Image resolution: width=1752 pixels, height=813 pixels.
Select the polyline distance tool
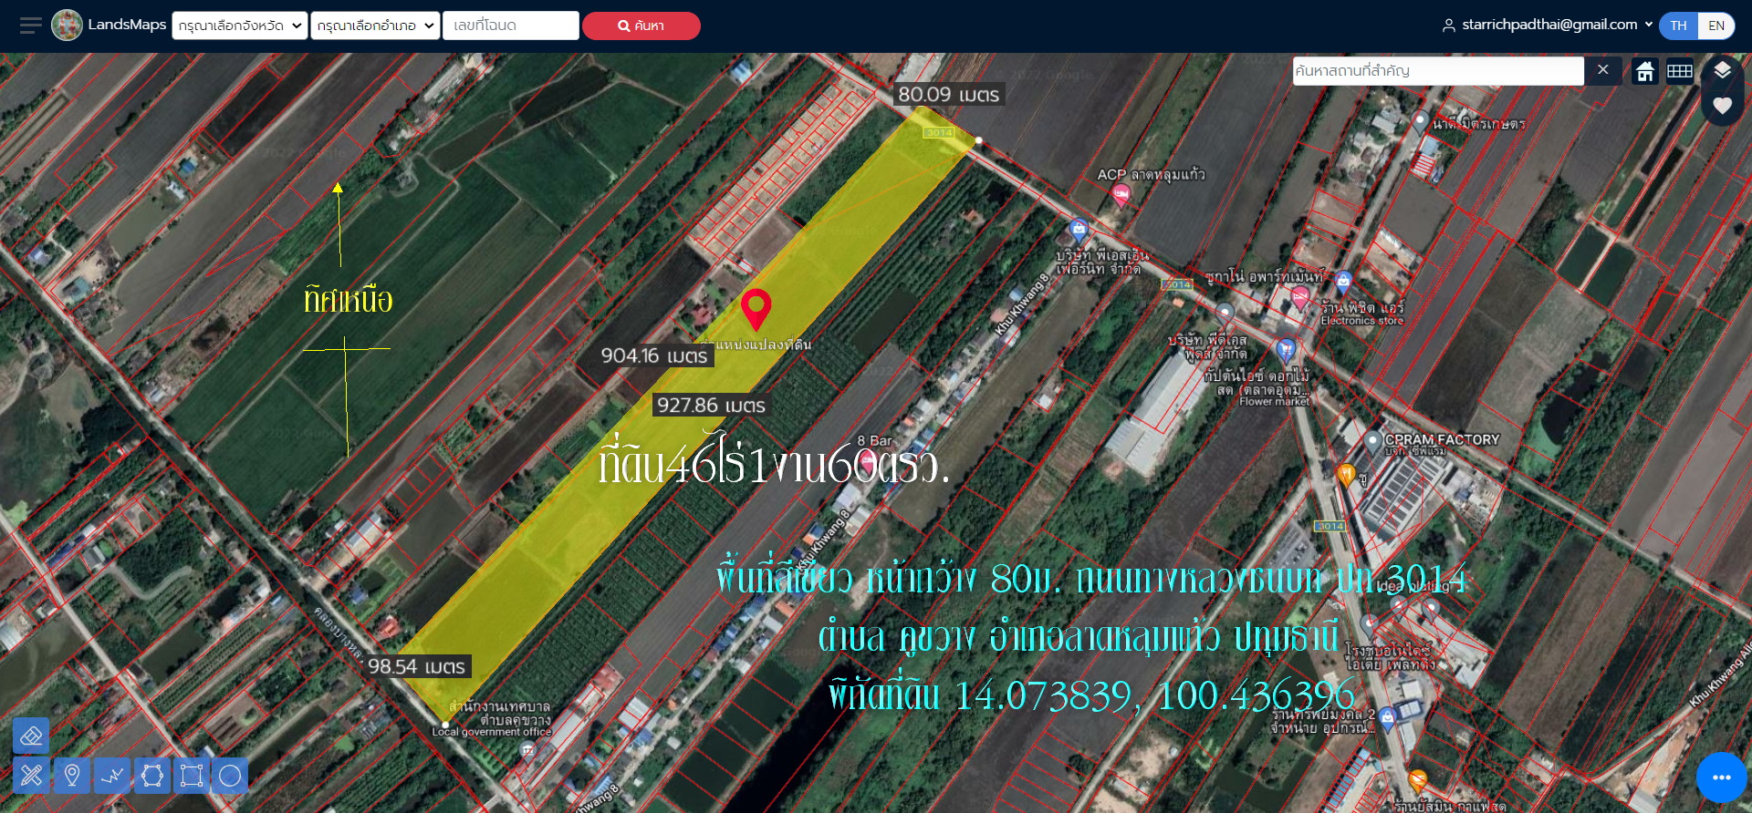click(112, 776)
